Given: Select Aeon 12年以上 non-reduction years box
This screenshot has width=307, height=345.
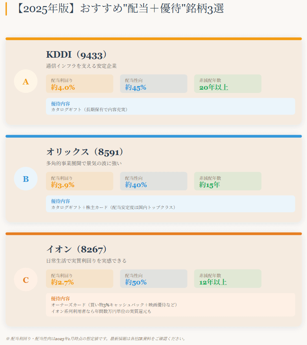Looking at the screenshot, I should tap(228, 278).
